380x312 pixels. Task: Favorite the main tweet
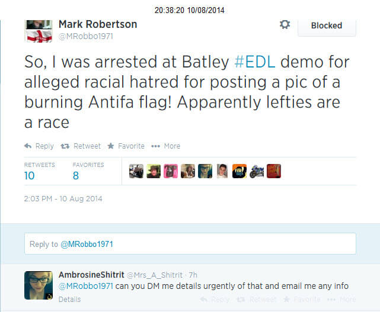coord(125,146)
